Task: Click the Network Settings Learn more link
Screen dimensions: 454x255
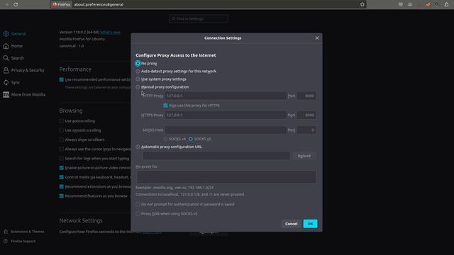Action: pyautogui.click(x=152, y=232)
